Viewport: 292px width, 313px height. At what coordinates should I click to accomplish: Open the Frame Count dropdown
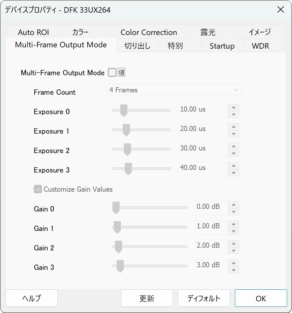(174, 90)
